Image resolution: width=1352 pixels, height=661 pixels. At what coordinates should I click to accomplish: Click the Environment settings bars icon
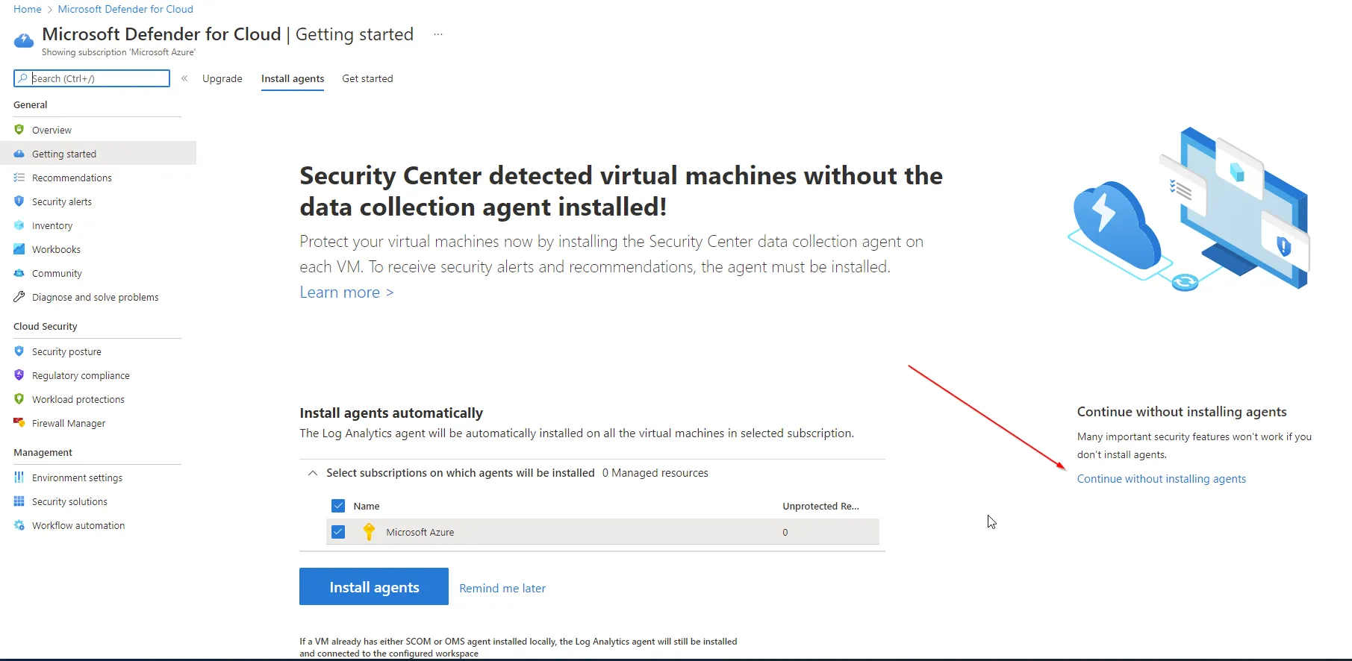click(x=19, y=477)
